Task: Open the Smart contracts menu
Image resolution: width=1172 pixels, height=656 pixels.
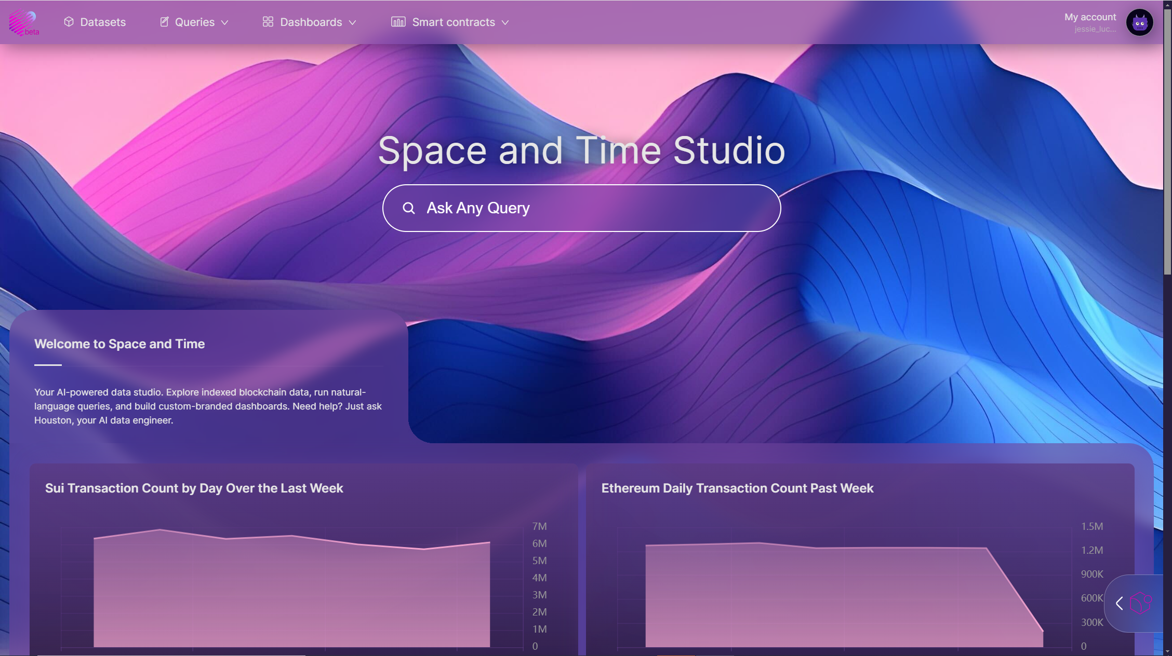Action: coord(450,22)
